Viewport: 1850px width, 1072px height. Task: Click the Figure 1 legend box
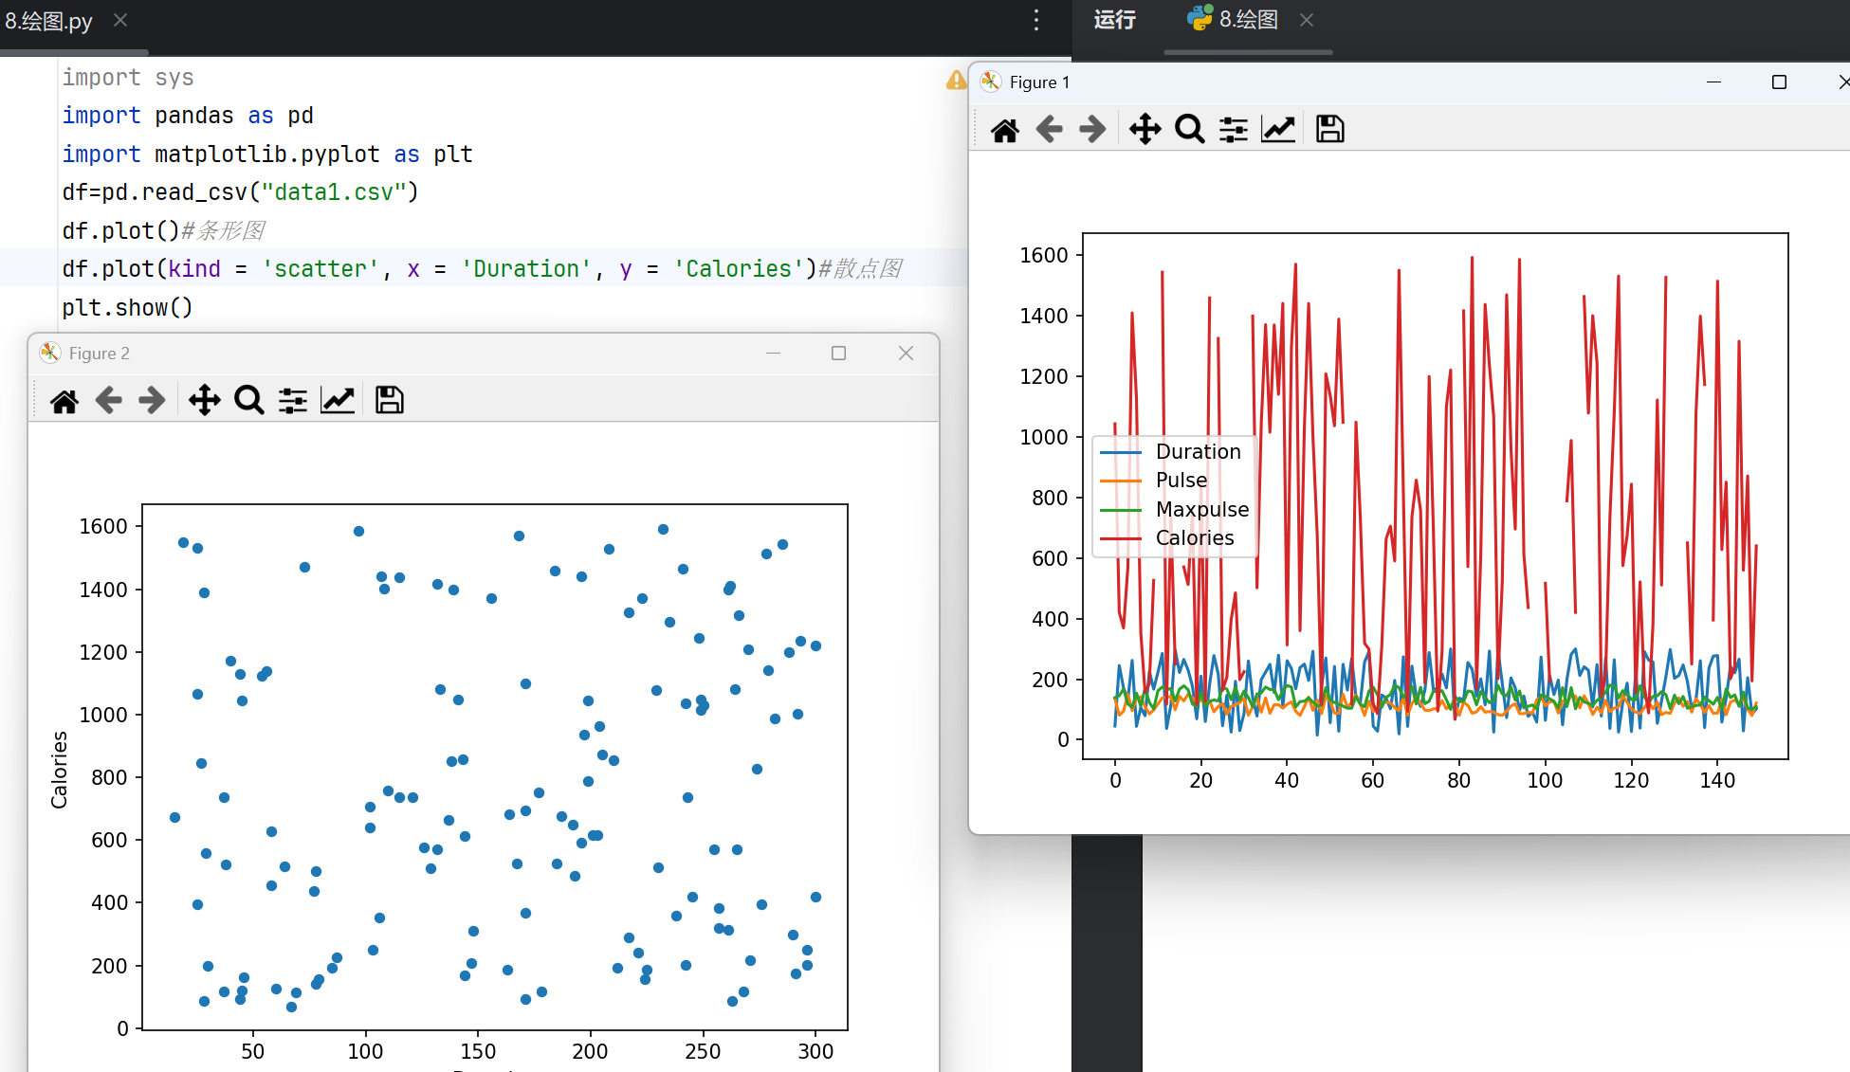pos(1175,496)
